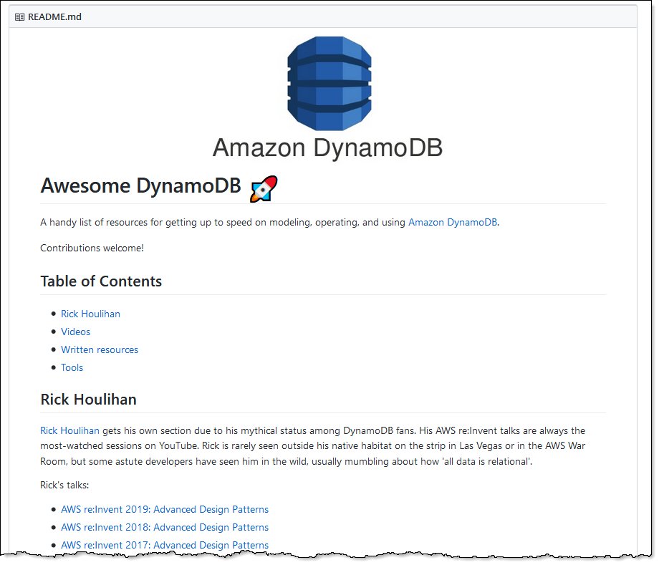The height and width of the screenshot is (565, 659).
Task: Click the Amazon DynamoDB logo image
Action: pyautogui.click(x=329, y=83)
